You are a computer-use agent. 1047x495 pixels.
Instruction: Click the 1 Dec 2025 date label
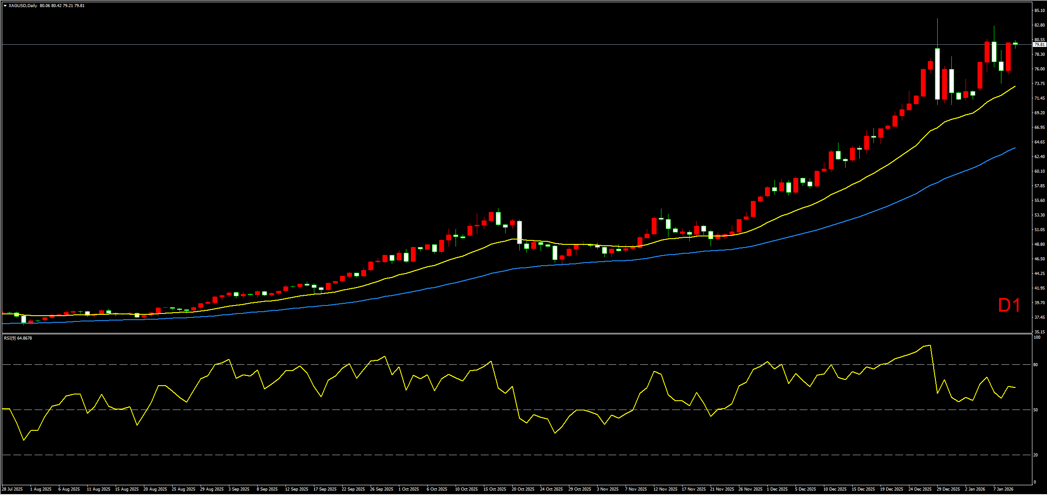click(777, 489)
